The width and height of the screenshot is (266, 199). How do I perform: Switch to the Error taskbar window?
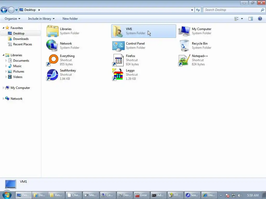[142, 195]
